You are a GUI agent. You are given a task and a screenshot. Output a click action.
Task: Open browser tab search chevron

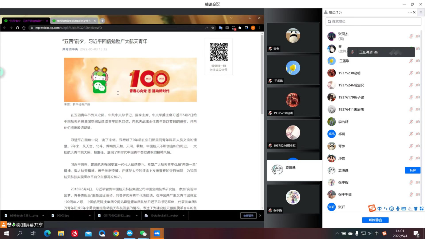(x=231, y=18)
